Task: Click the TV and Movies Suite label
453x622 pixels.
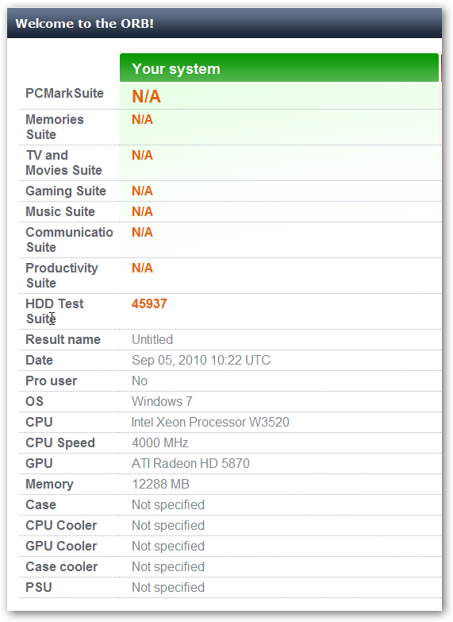Action: (63, 163)
